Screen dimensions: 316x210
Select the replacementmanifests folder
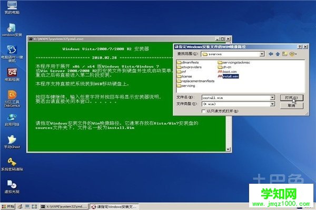[196, 81]
